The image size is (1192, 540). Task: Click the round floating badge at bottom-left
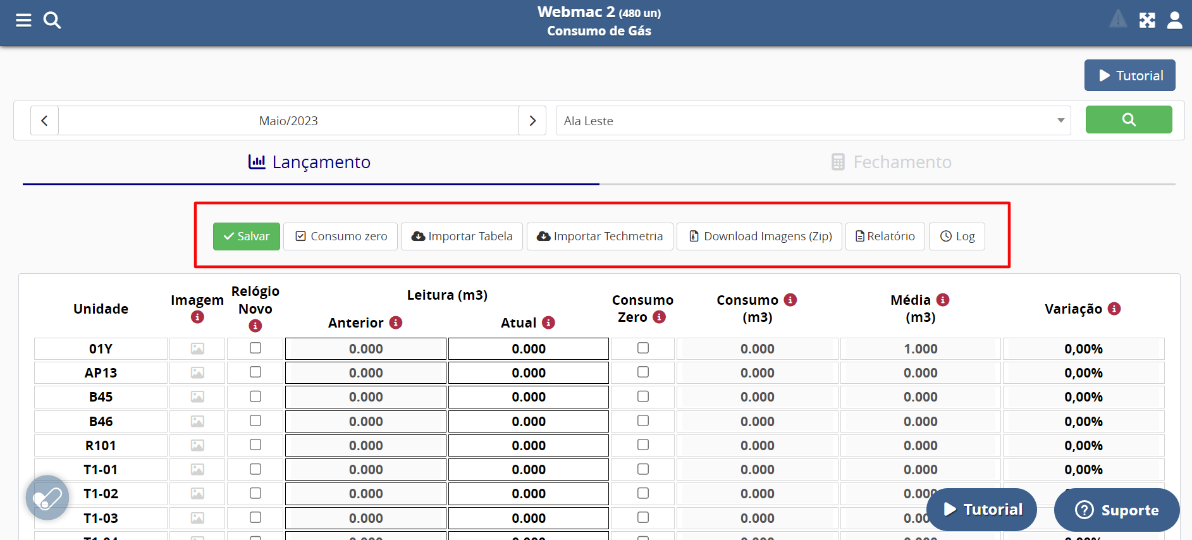coord(47,498)
